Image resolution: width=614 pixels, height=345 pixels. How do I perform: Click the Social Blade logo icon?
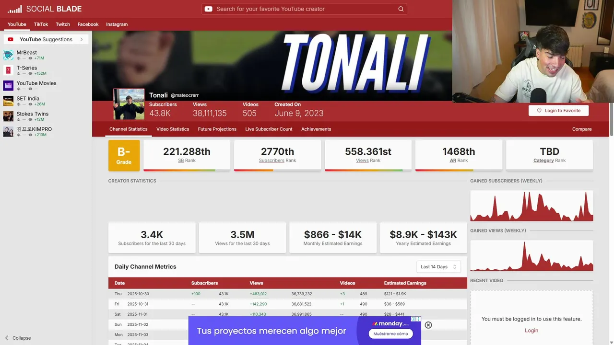(x=14, y=9)
